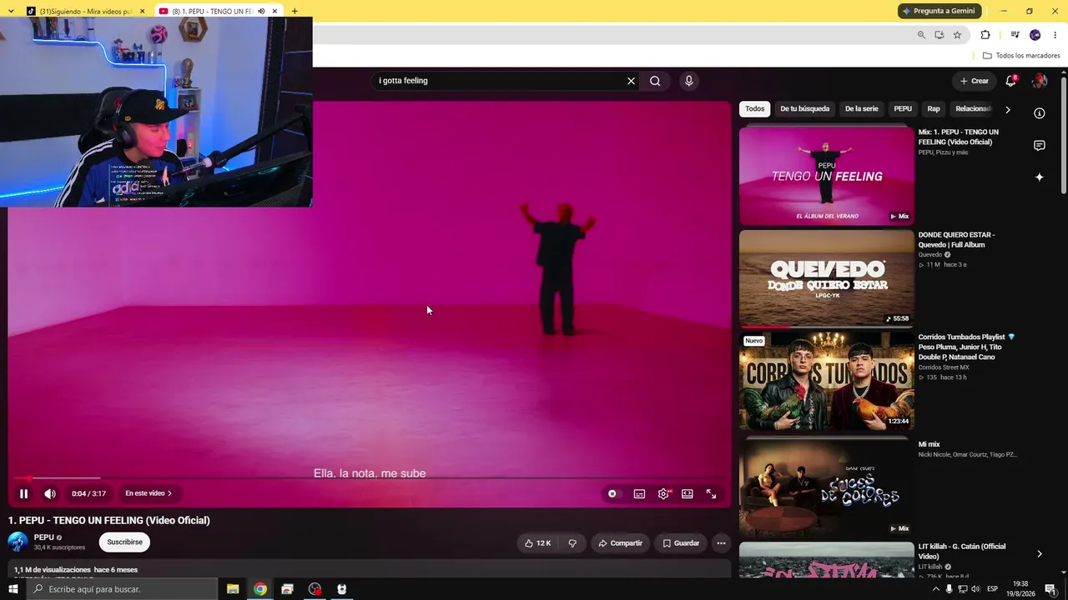Viewport: 1068px width, 600px height.
Task: Share the video via Compartir
Action: [x=620, y=543]
